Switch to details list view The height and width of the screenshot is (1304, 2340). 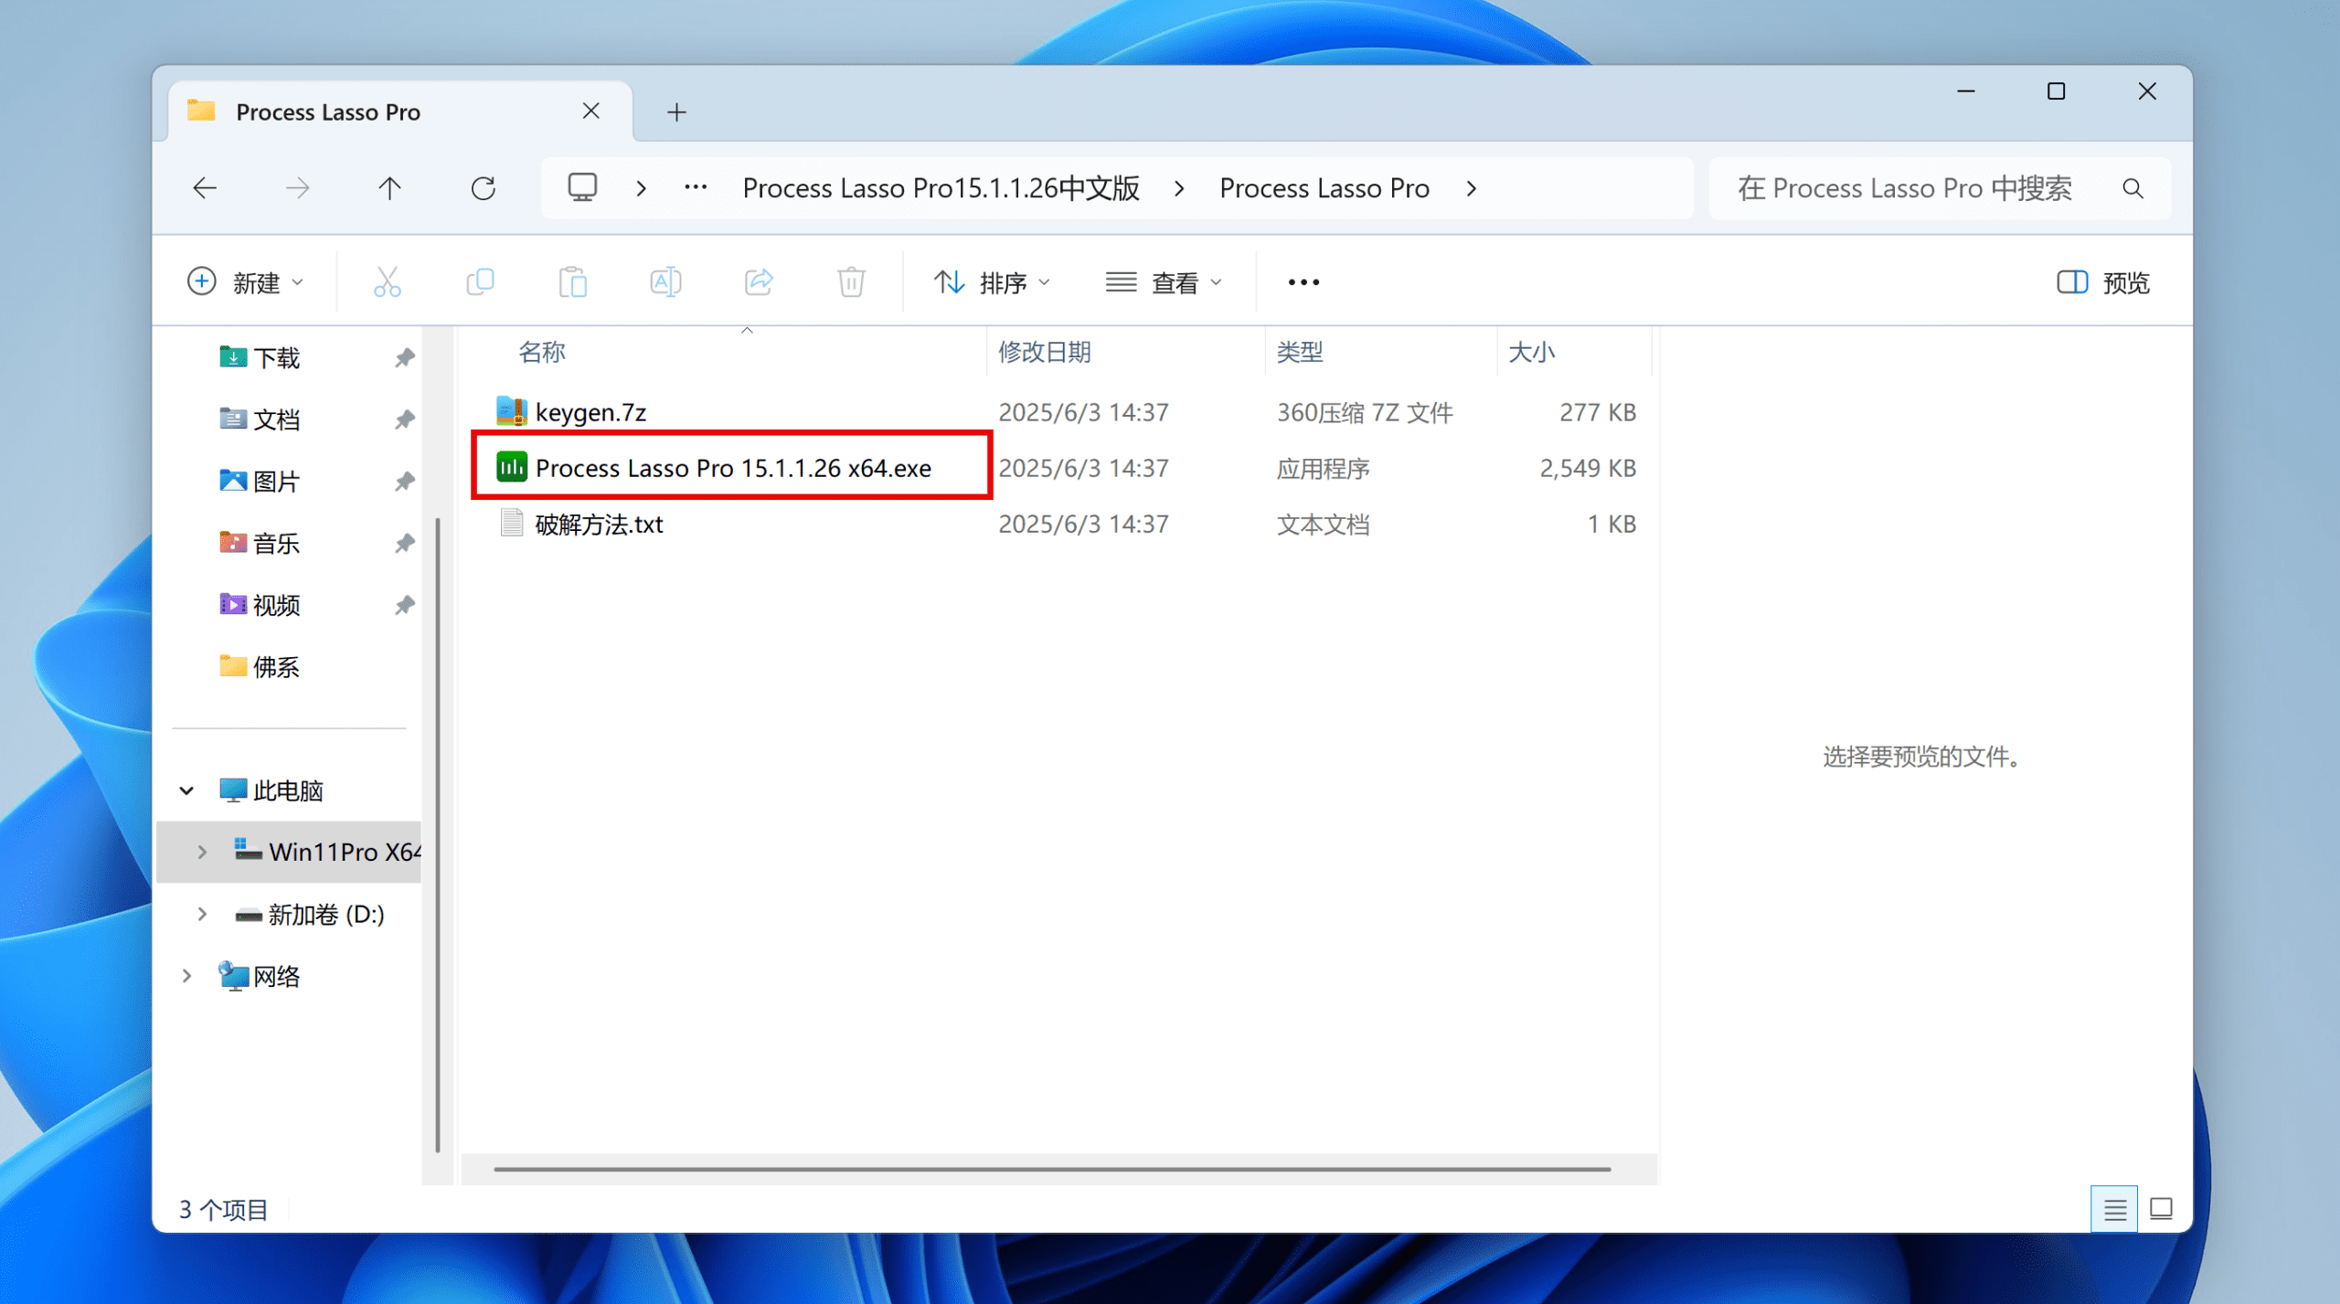[2114, 1210]
